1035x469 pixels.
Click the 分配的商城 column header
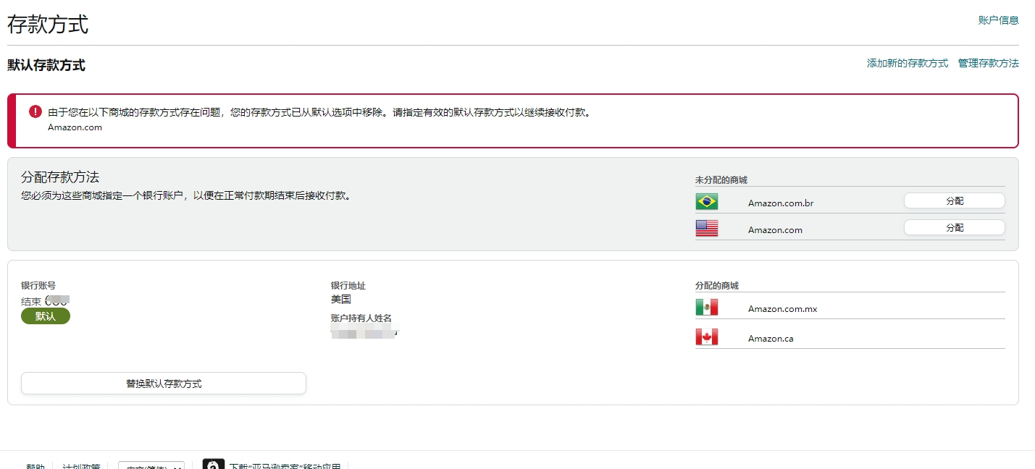[717, 286]
